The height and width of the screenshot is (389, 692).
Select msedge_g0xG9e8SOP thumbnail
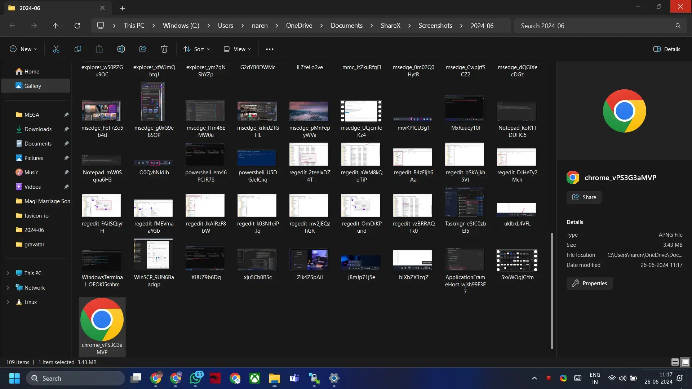153,102
